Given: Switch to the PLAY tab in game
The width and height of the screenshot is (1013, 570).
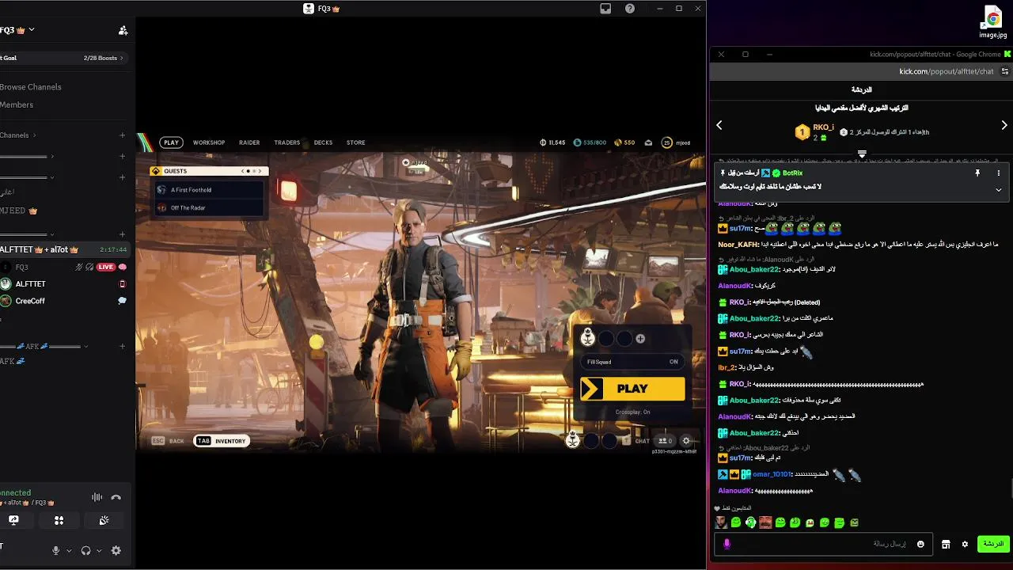Looking at the screenshot, I should click(171, 142).
